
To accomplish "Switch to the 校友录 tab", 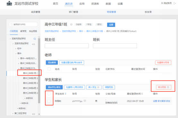I will point(148,12).
